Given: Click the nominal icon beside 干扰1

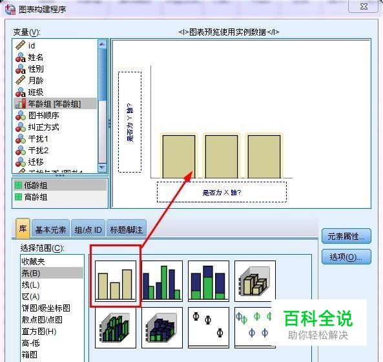Looking at the screenshot, I should tap(20, 139).
